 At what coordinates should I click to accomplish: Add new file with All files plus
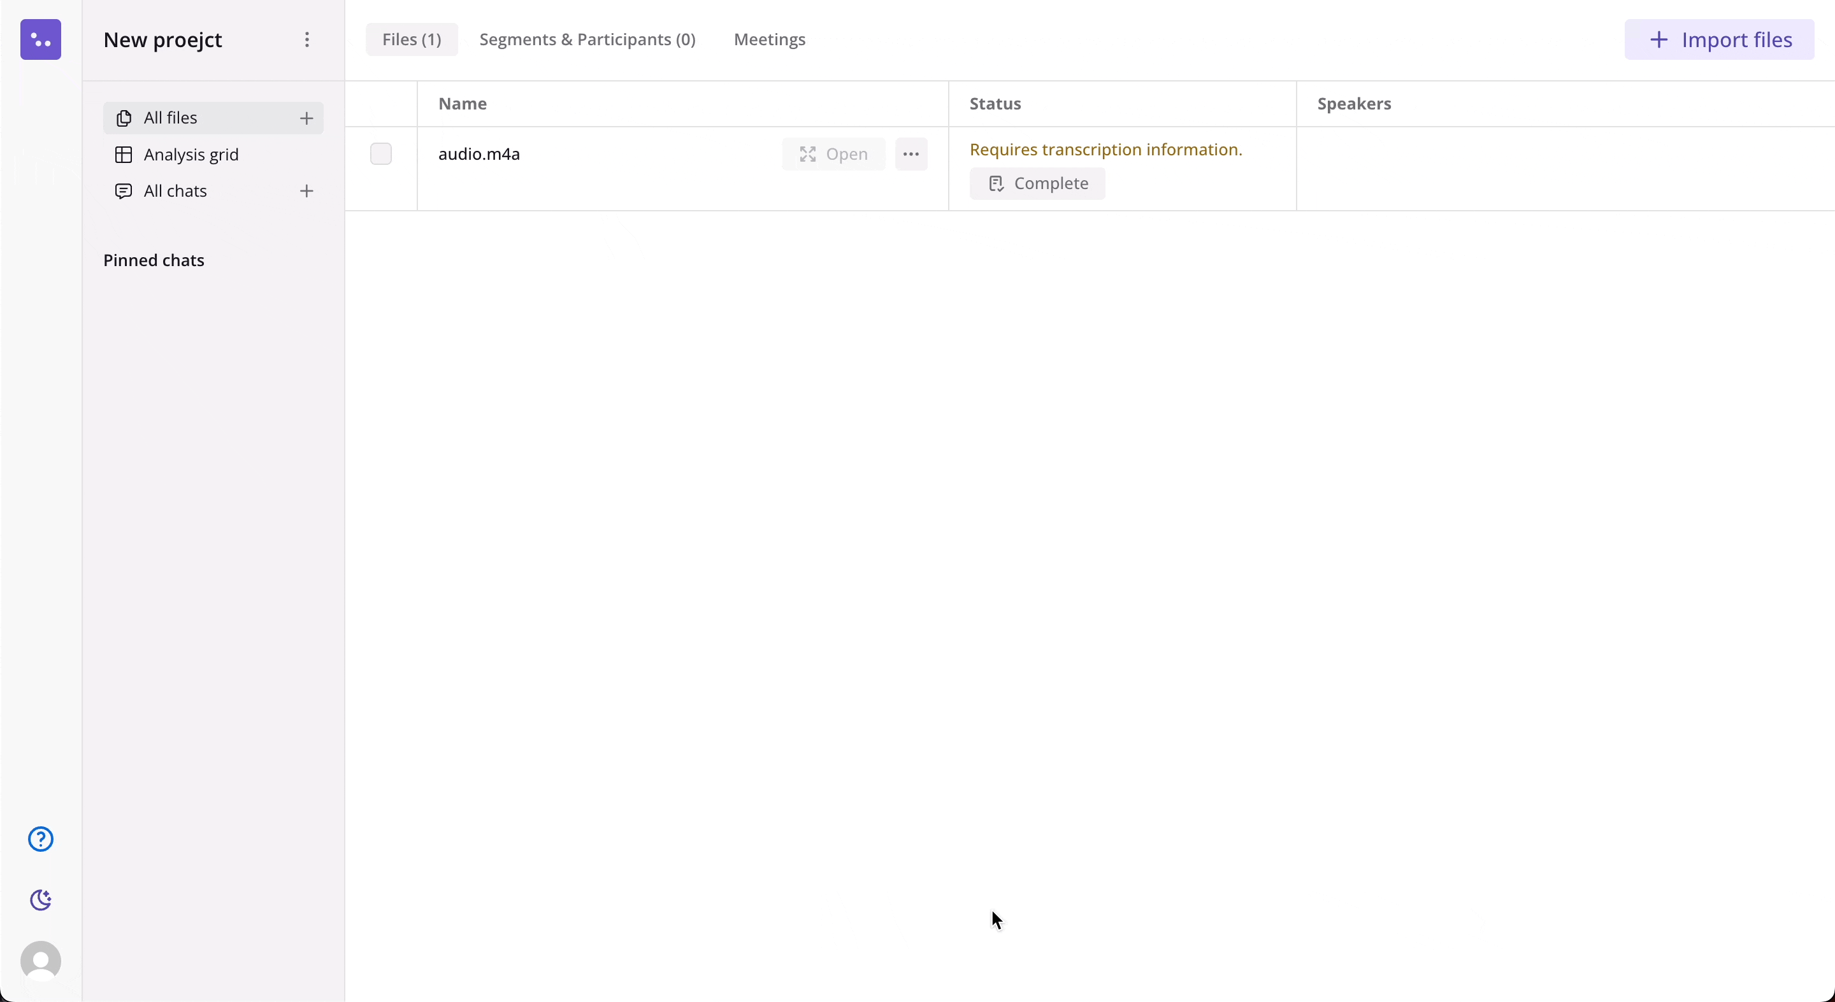pyautogui.click(x=306, y=118)
